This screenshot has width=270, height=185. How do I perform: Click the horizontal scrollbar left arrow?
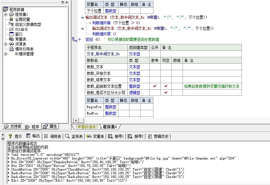[x=76, y=120]
